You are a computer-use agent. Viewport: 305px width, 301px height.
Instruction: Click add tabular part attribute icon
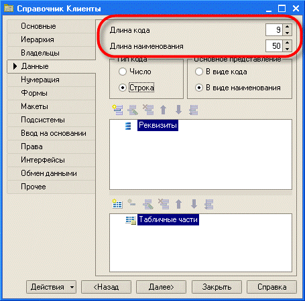point(131,203)
